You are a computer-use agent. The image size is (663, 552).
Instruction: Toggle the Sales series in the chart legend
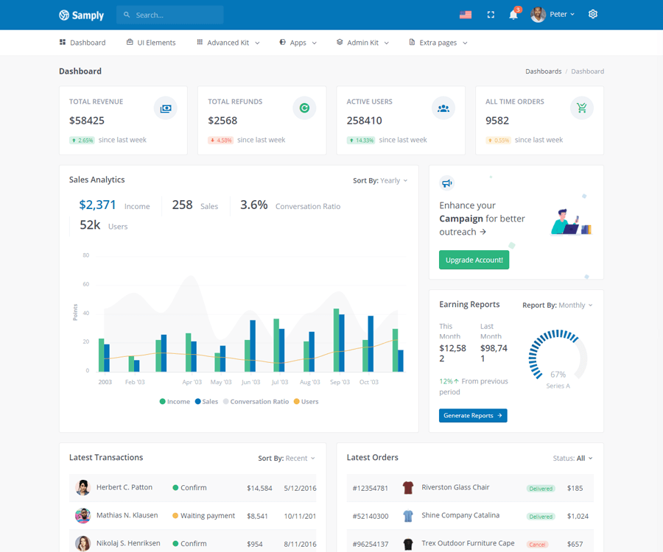click(x=207, y=401)
